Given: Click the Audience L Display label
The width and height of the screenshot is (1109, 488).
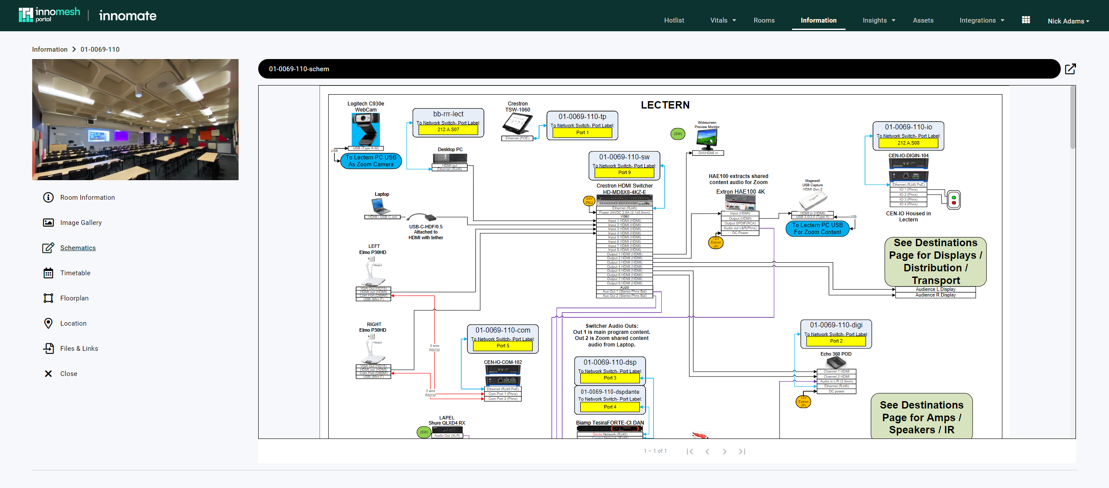Looking at the screenshot, I should [935, 290].
